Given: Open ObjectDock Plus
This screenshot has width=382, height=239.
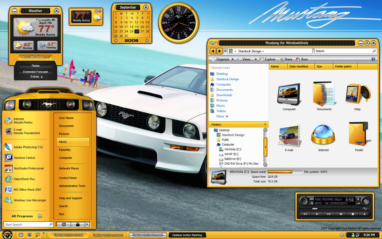Looking at the screenshot, I should coord(20,179).
